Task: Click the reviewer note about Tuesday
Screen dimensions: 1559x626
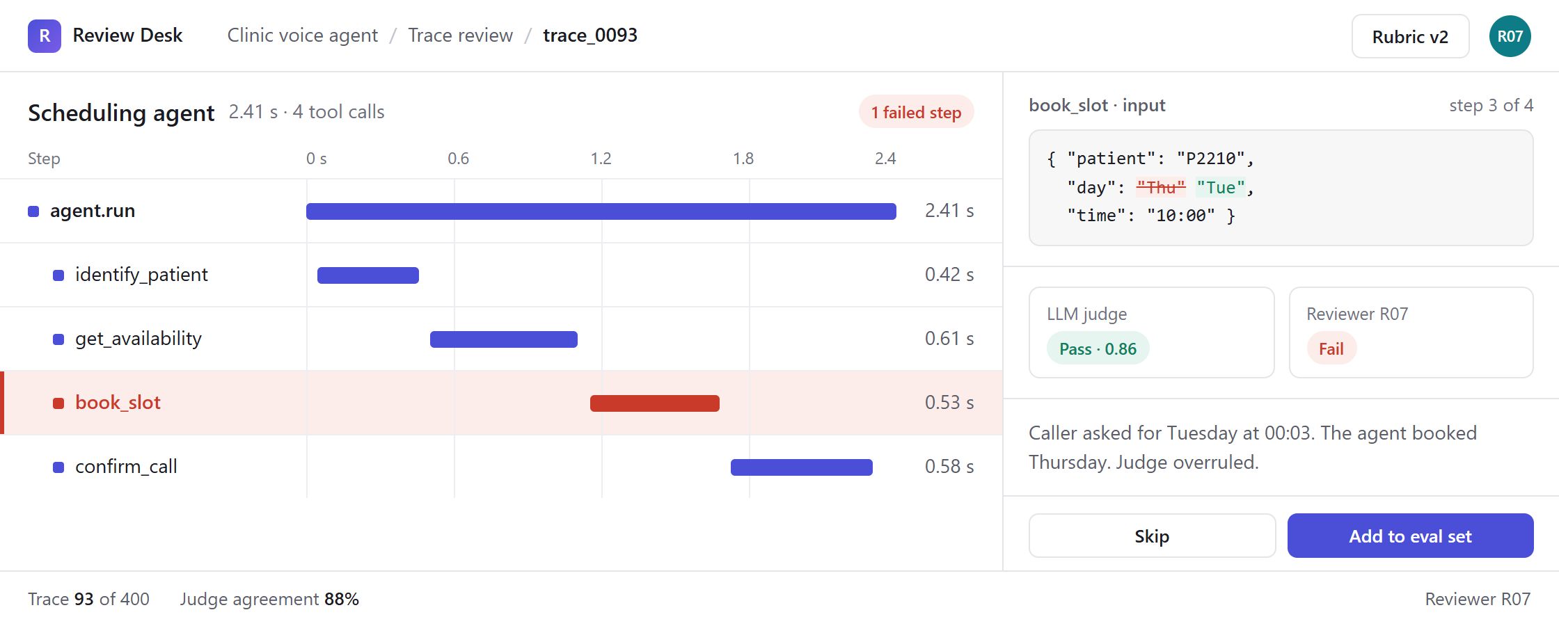Action: (1253, 447)
